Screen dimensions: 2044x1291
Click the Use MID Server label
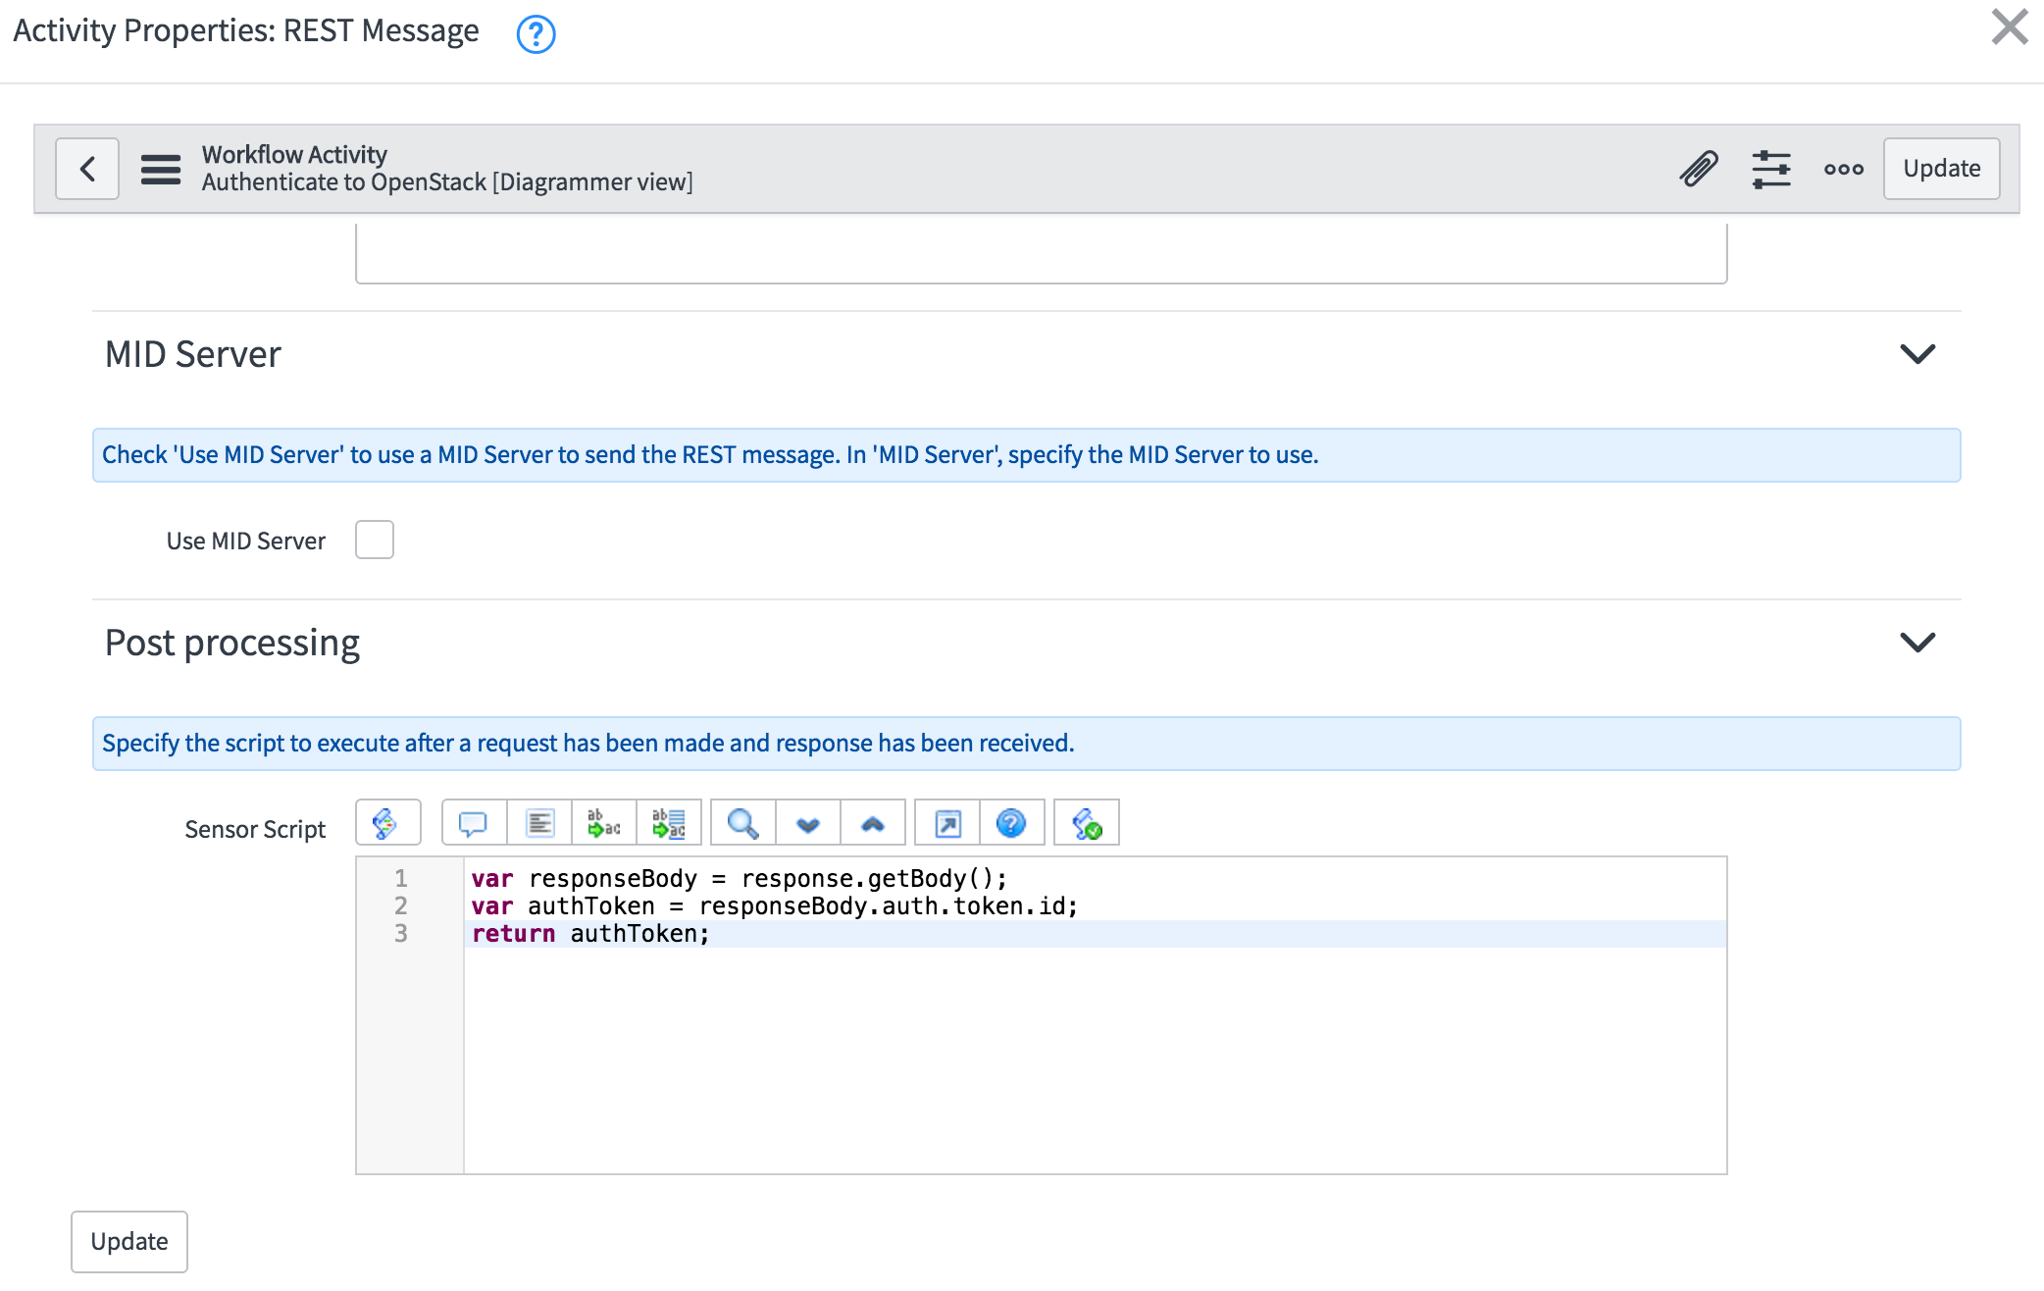tap(246, 541)
